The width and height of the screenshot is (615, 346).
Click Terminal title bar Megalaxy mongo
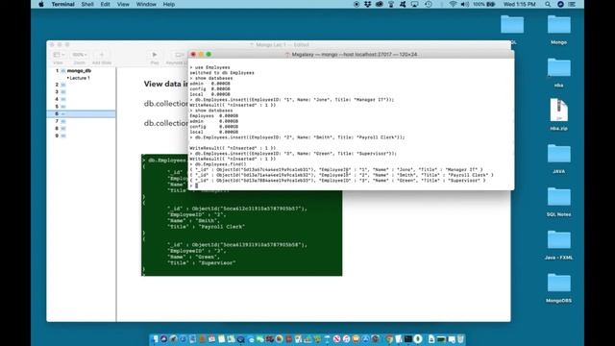351,55
